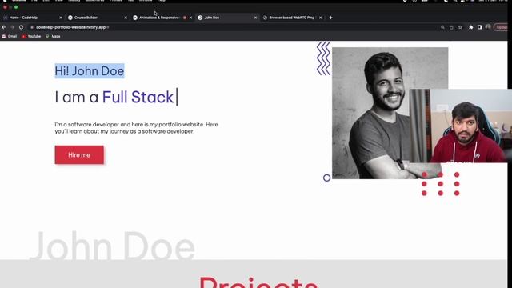Close the Animations & Responsive tab
Image resolution: width=512 pixels, height=288 pixels.
190,18
